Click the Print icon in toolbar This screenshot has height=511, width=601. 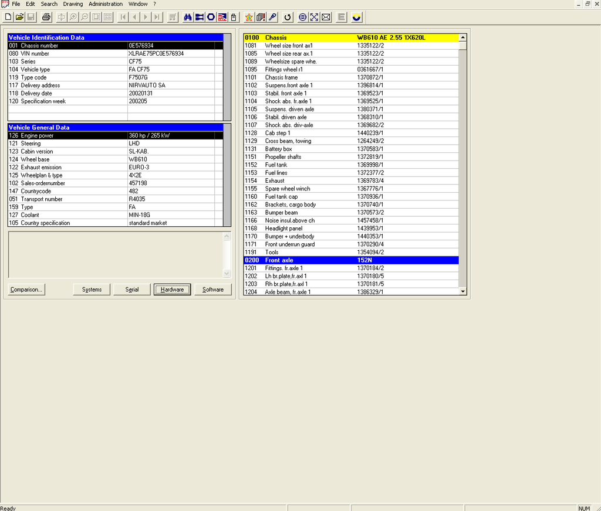tap(46, 17)
